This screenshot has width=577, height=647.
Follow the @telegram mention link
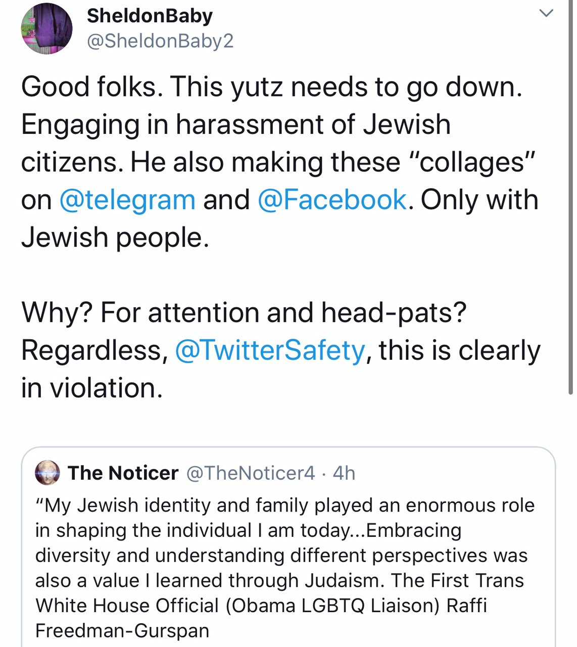127,200
